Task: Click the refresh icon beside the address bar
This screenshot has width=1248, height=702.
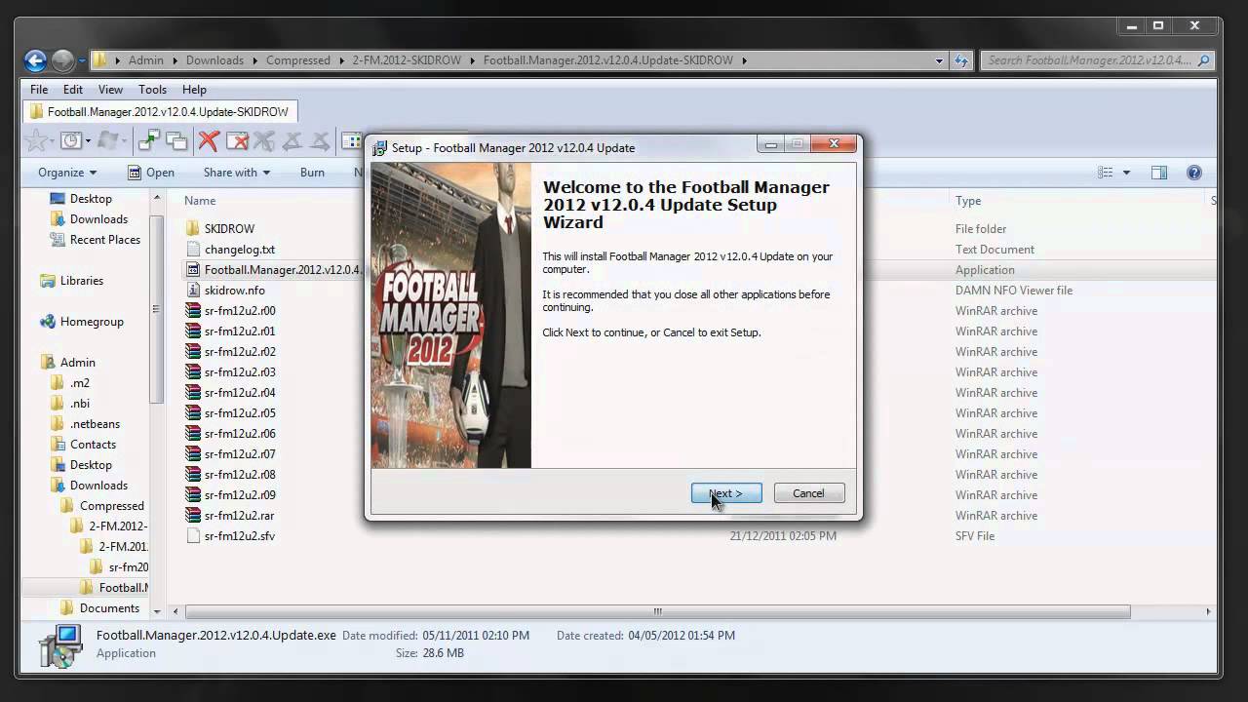Action: (961, 60)
